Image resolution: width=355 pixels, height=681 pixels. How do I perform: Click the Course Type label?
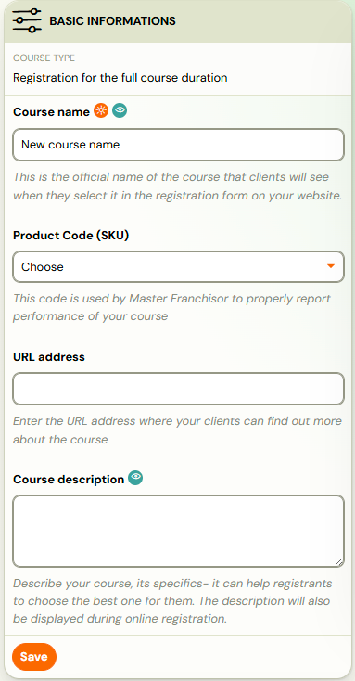point(44,58)
